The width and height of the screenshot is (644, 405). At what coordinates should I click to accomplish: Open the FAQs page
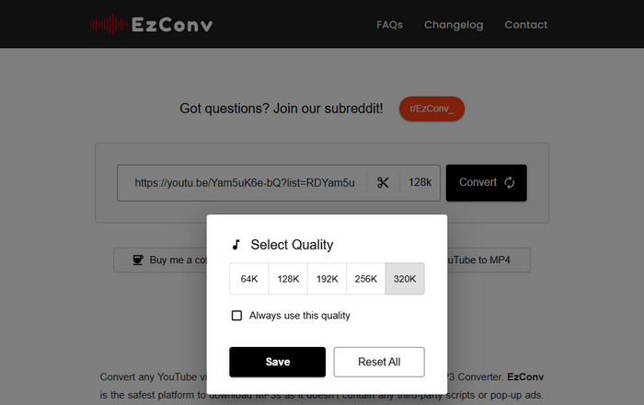tap(389, 25)
